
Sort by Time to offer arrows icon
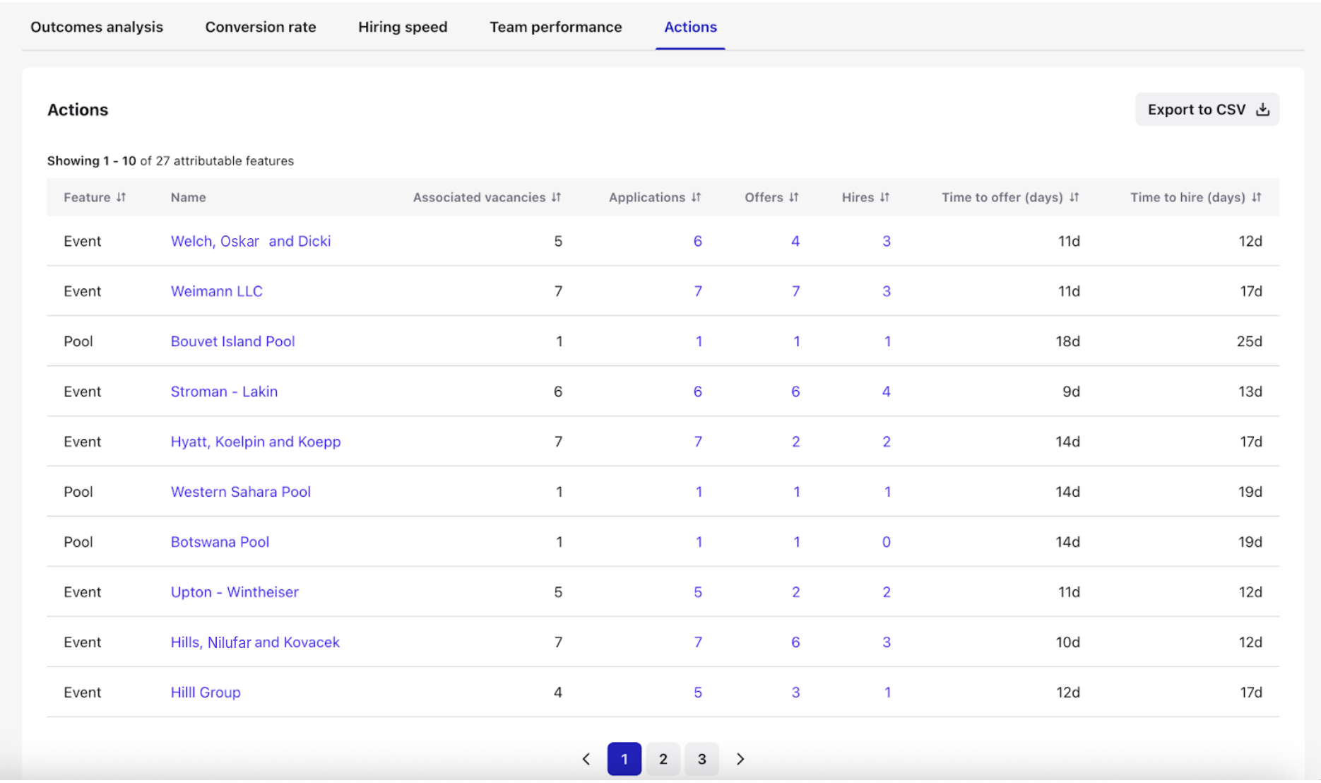[1074, 197]
